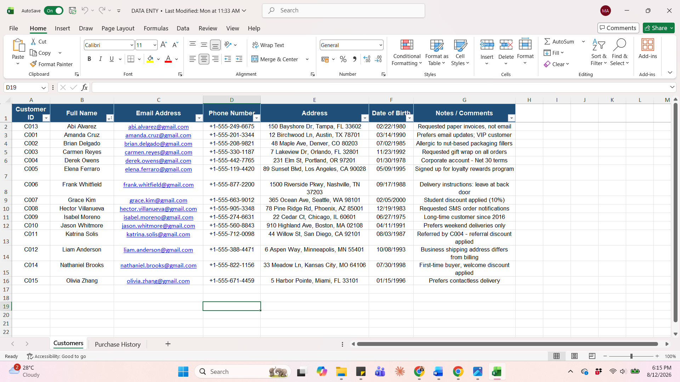Click the Save icon in title bar
This screenshot has height=382, width=680.
[72, 11]
